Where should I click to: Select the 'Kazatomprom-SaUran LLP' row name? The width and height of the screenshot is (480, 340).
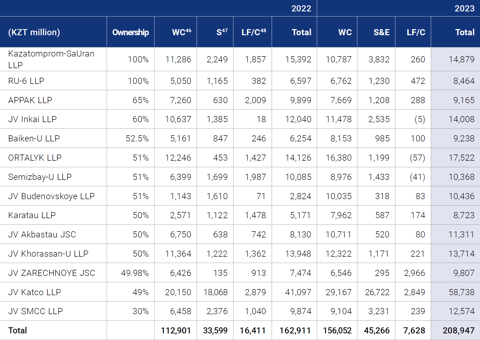[x=51, y=59]
